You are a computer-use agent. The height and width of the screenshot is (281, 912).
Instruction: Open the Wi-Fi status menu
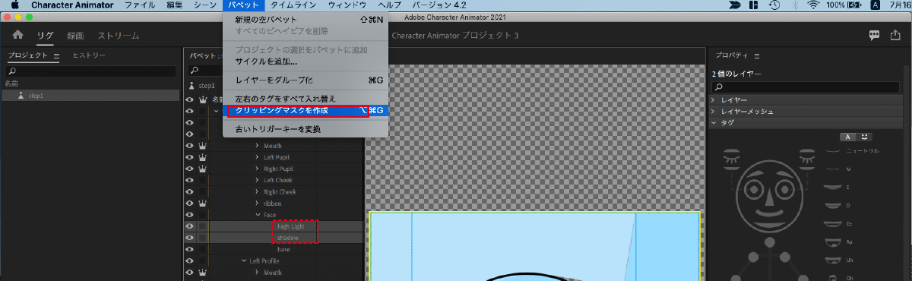pyautogui.click(x=814, y=5)
